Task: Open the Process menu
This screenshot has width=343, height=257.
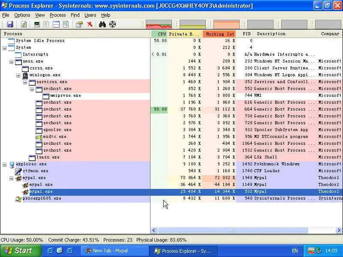Action: point(58,15)
